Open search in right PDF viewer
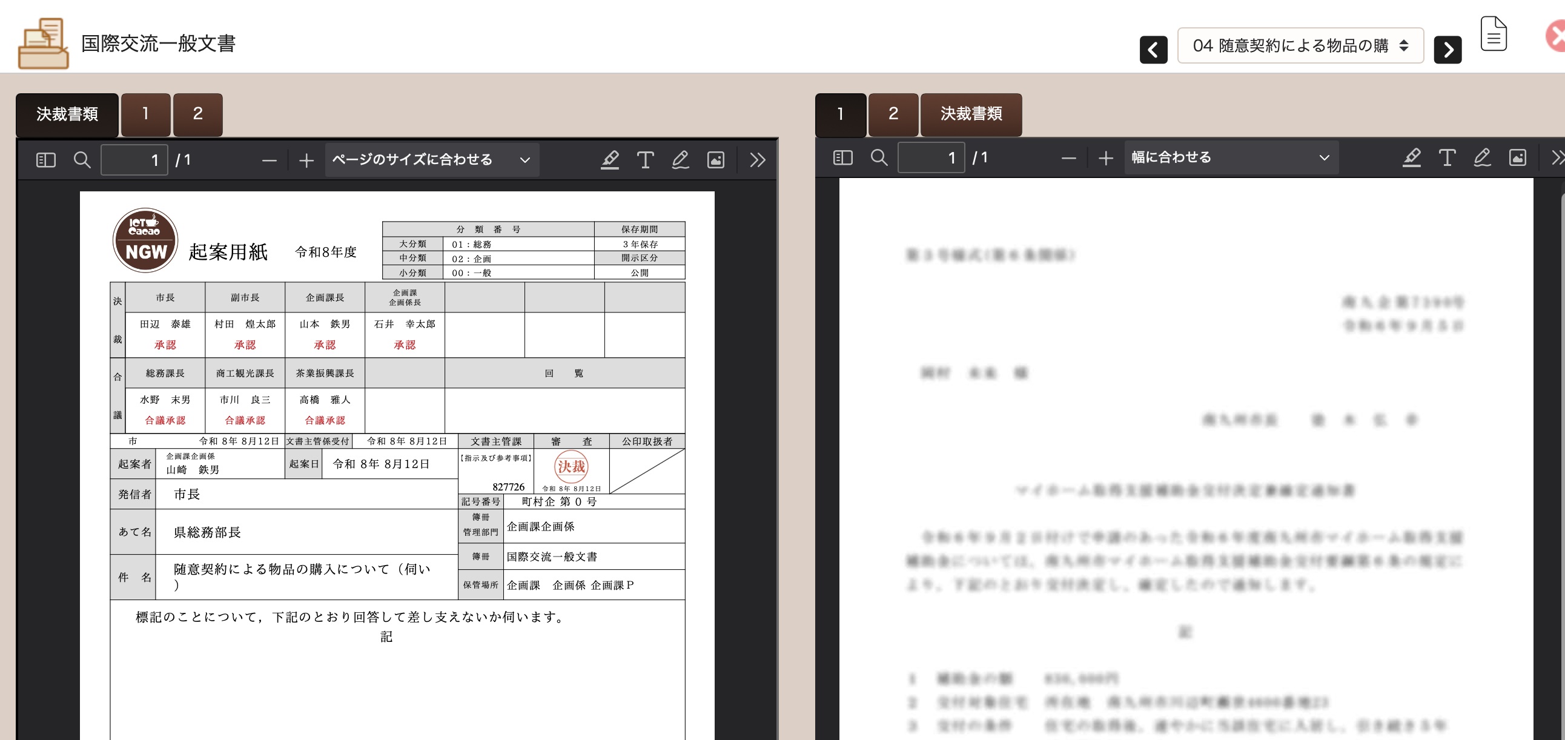Image resolution: width=1565 pixels, height=740 pixels. (x=879, y=157)
